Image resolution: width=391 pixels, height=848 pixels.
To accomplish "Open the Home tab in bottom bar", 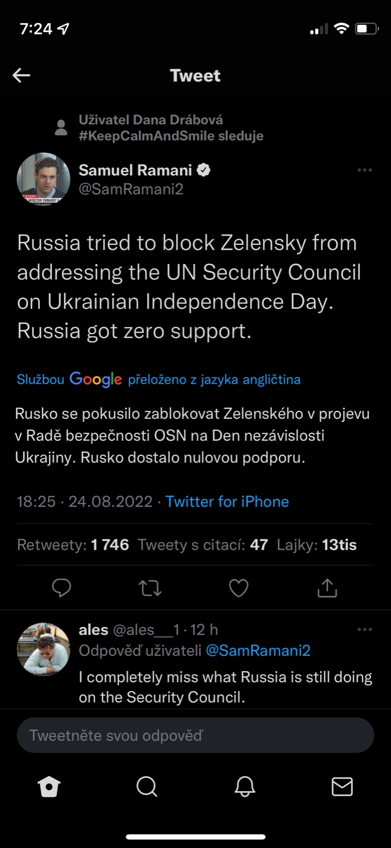I will 49,787.
